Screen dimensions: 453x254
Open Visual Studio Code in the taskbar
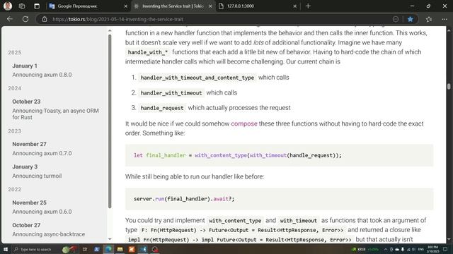(x=143, y=249)
